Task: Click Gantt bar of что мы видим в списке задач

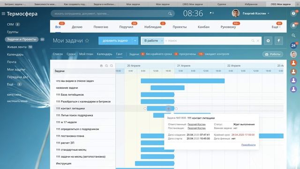Action: [x=183, y=81]
